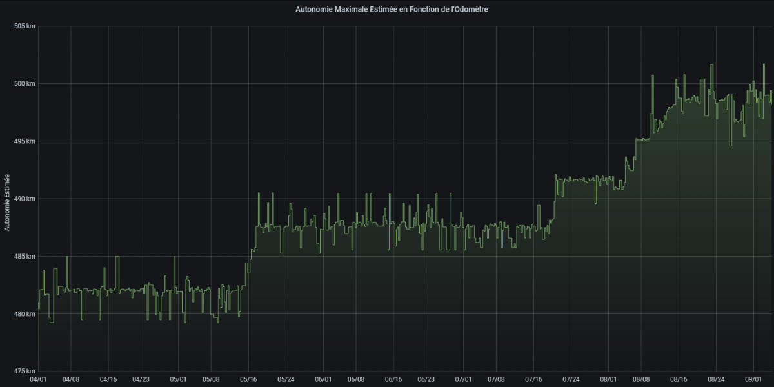Select the 08/08 date on the x-axis
The width and height of the screenshot is (774, 387).
tap(640, 380)
